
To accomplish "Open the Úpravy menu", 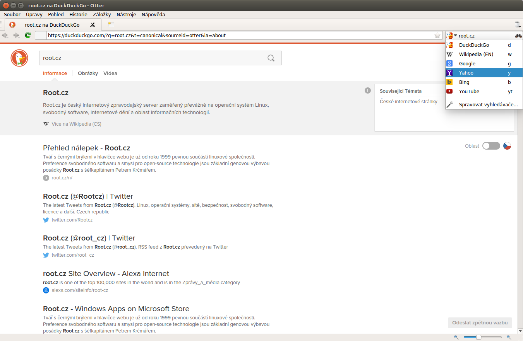I will coord(34,14).
